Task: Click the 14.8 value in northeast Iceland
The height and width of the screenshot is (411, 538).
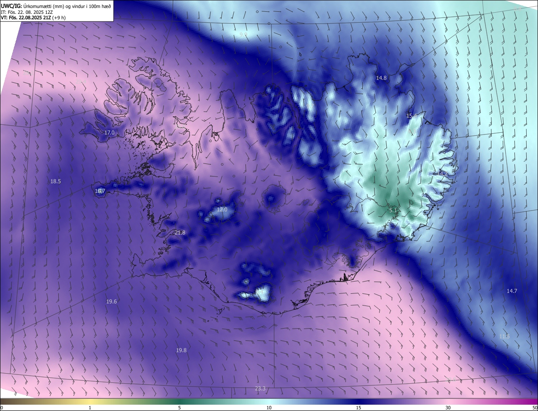Action: coord(381,78)
